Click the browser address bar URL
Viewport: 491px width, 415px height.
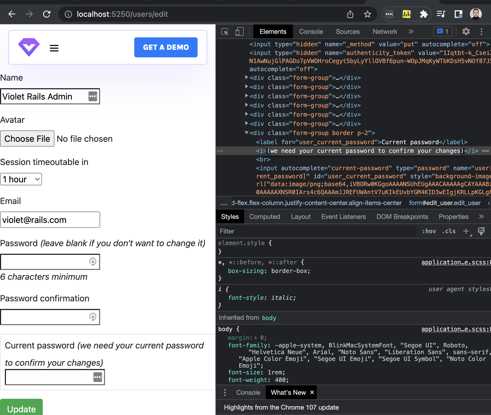click(x=122, y=14)
